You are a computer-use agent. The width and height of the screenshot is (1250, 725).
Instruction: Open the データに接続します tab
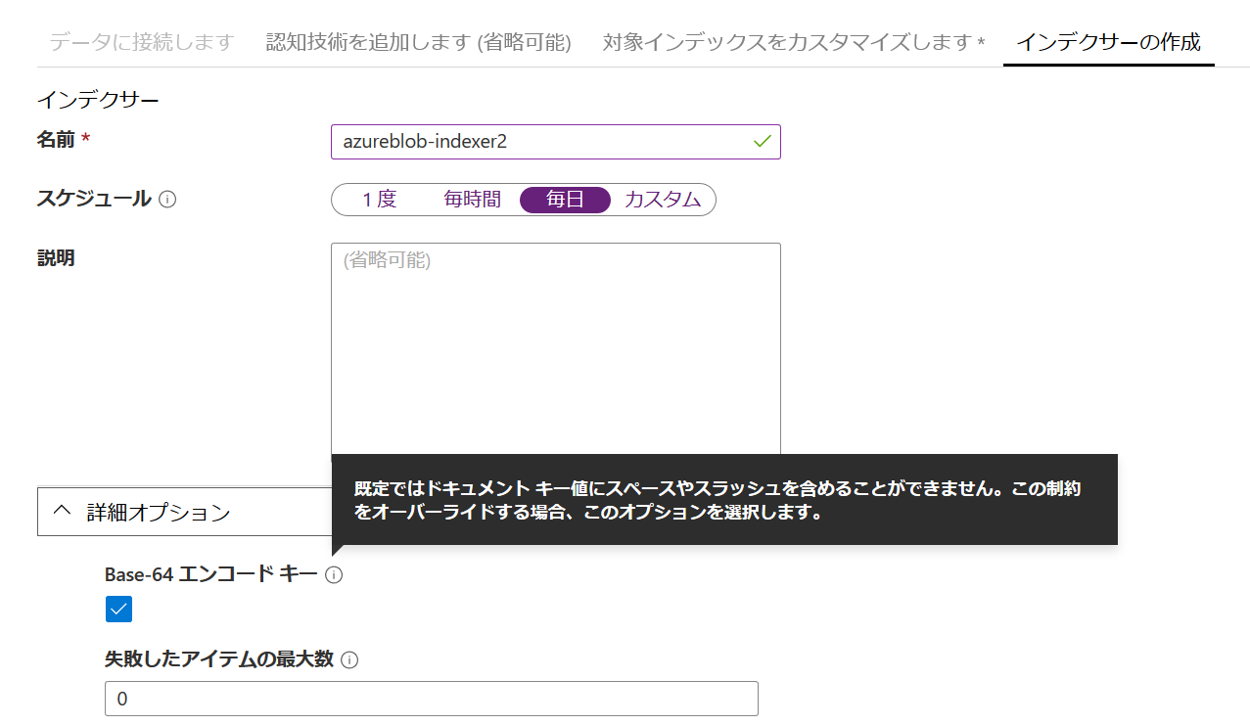[x=142, y=42]
